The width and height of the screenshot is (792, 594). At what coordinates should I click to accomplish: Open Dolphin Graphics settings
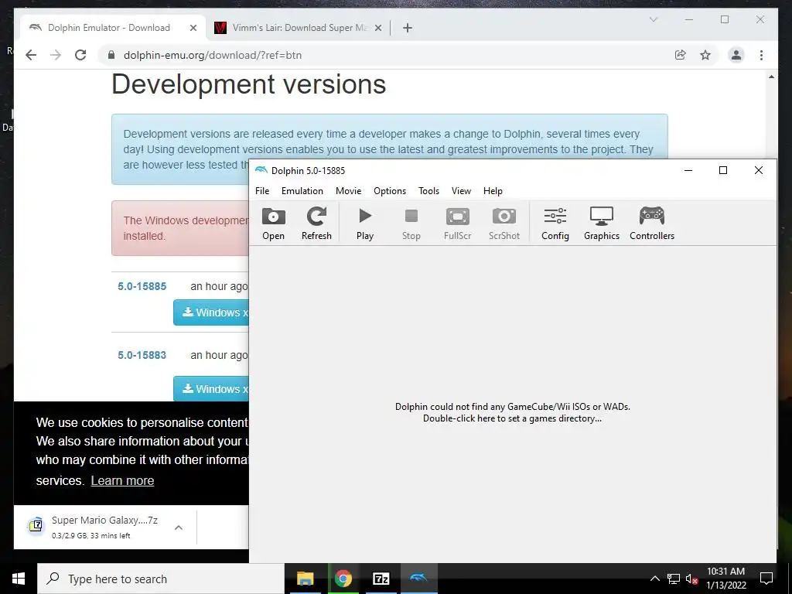602,224
